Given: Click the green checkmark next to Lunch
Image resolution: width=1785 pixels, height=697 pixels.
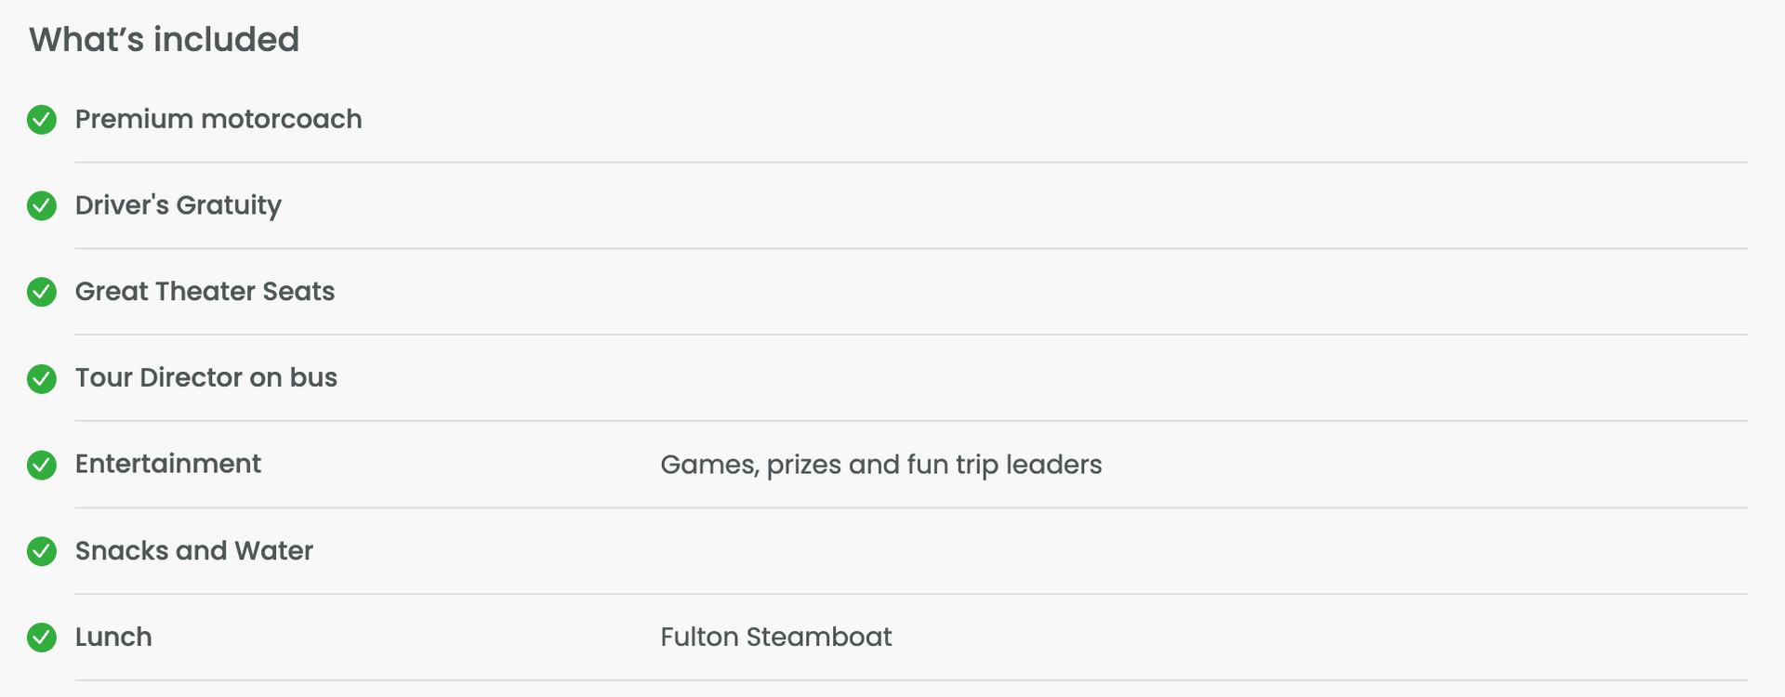Looking at the screenshot, I should (42, 638).
